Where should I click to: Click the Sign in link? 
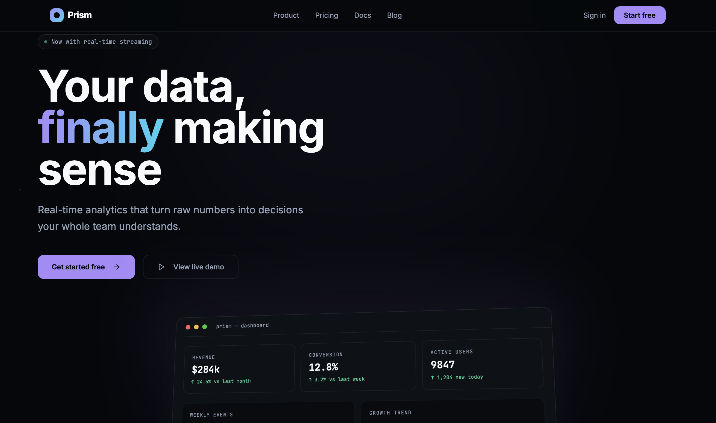(594, 15)
